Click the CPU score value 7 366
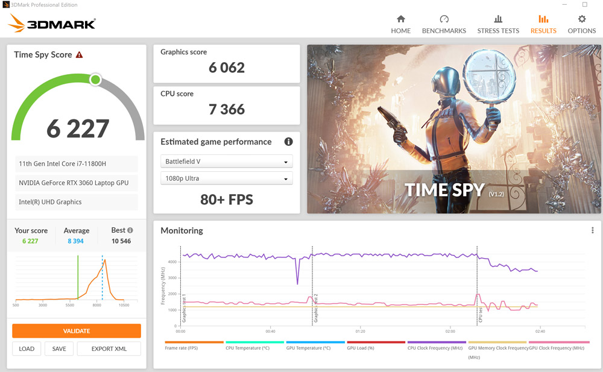603x372 pixels. 227,109
